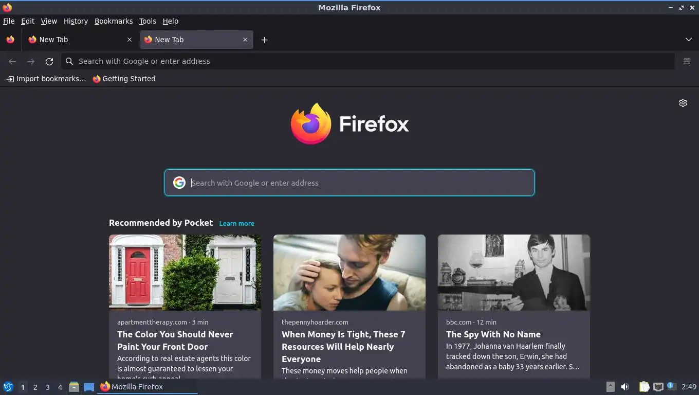Screen dimensions: 699x395
Task: Click the Google logo in search box
Action: [x=179, y=183]
